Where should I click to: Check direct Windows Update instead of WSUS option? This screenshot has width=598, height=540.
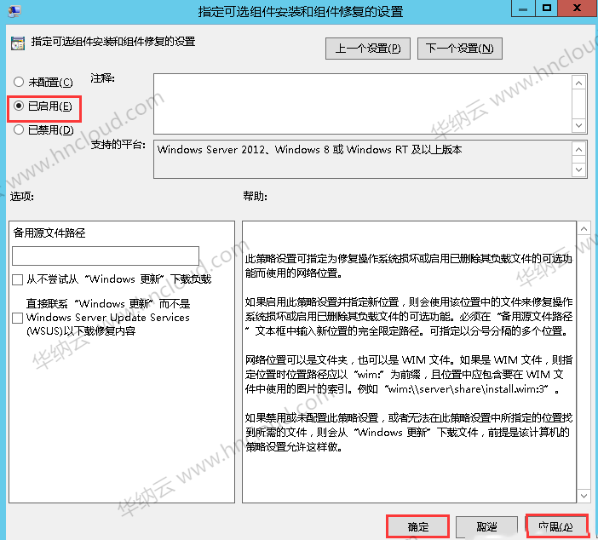[x=18, y=318]
